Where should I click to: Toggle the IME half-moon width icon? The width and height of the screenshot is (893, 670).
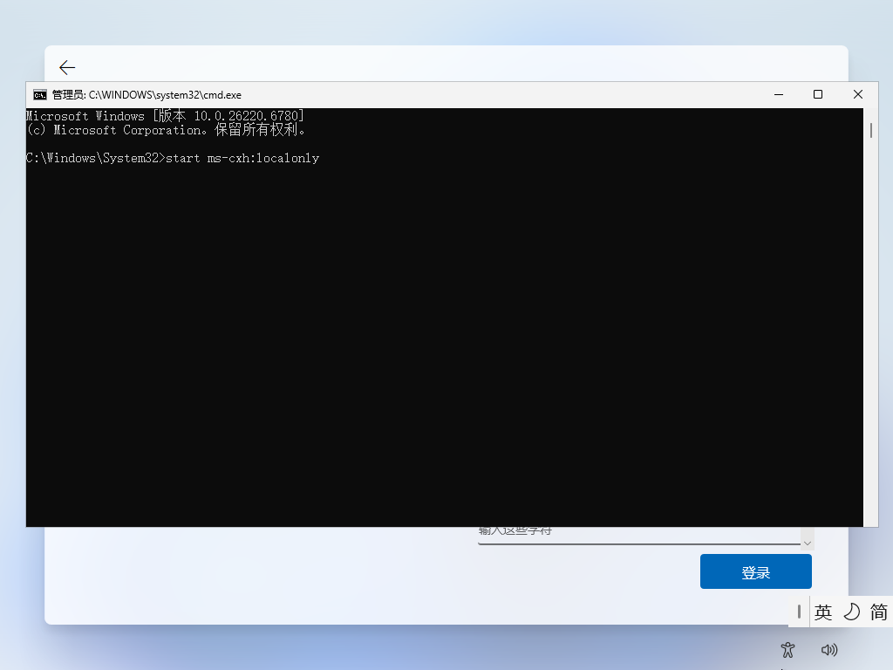point(851,612)
